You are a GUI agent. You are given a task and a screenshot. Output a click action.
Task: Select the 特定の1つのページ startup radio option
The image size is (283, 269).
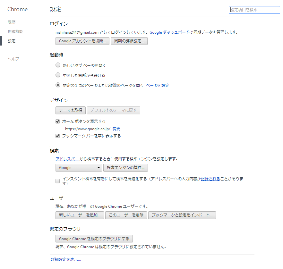58,85
